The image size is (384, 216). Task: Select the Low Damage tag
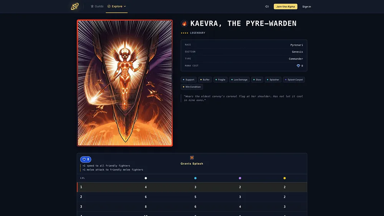[x=239, y=79]
